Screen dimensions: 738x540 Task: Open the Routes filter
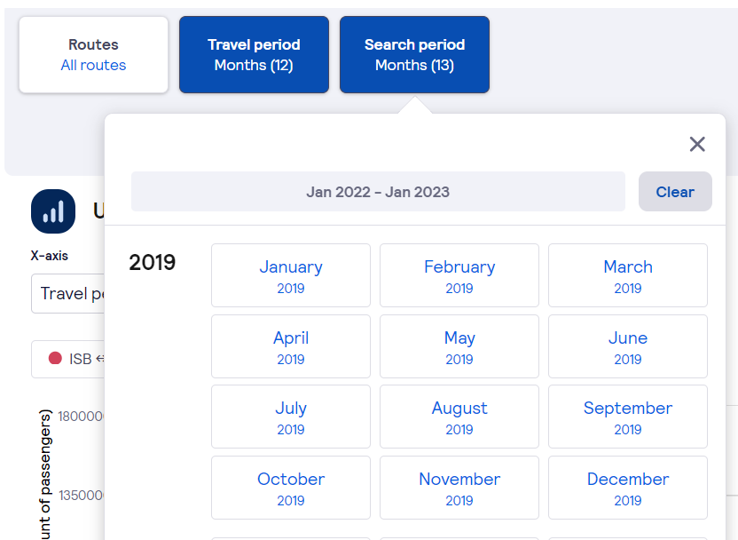pos(94,55)
